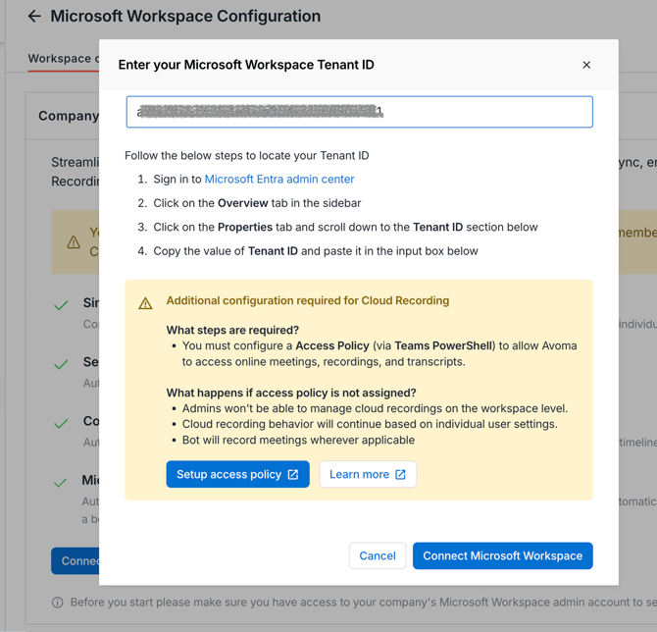Click the 'Additional configuration required for Cloud Recording' heading
The image size is (657, 632).
coord(308,300)
